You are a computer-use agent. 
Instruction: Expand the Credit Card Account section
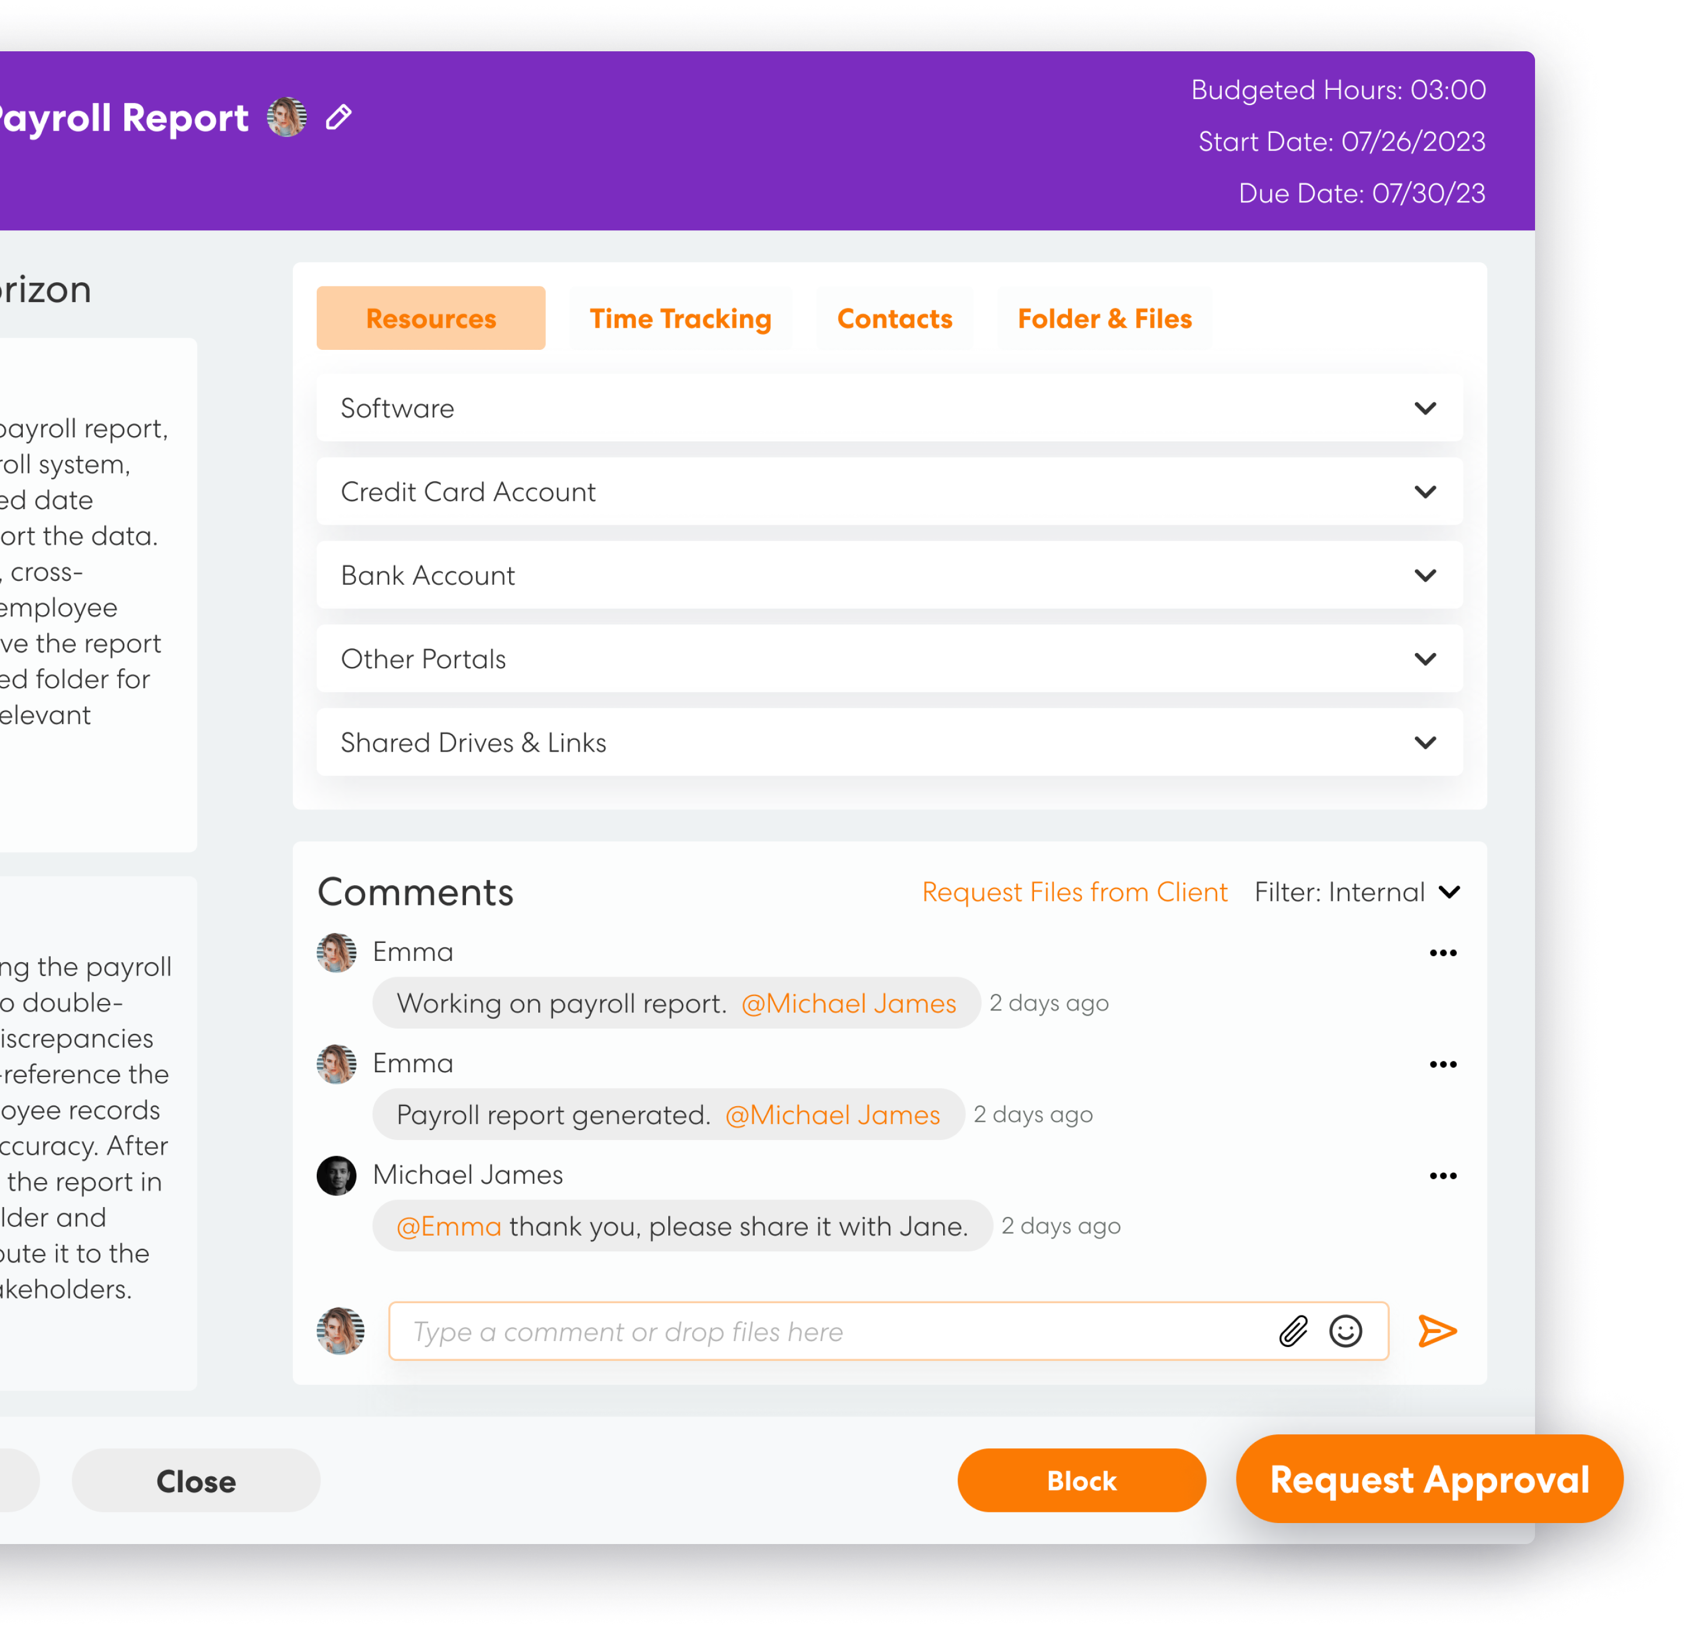point(1424,492)
